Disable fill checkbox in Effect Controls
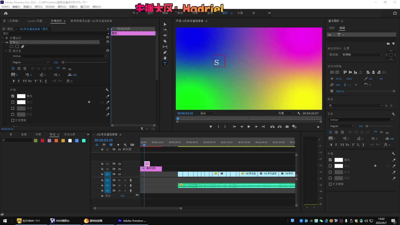Screen dimensions: 400x225 pyautogui.click(x=12, y=96)
